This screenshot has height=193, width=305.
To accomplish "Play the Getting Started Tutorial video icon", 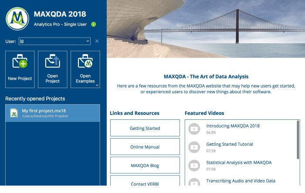I will coord(194,147).
